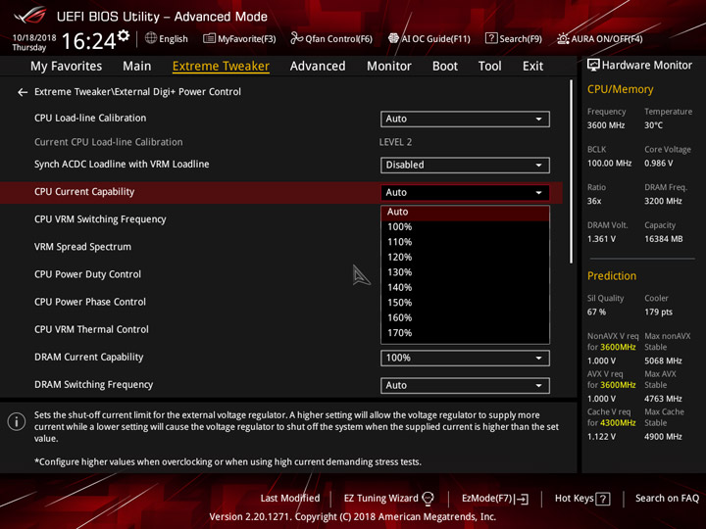Click the ROG logo icon
The width and height of the screenshot is (706, 529).
(30, 16)
